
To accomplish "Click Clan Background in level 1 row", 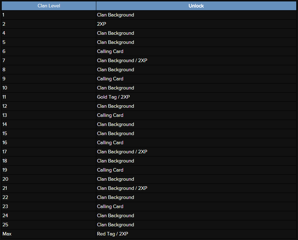I will (196, 15).
